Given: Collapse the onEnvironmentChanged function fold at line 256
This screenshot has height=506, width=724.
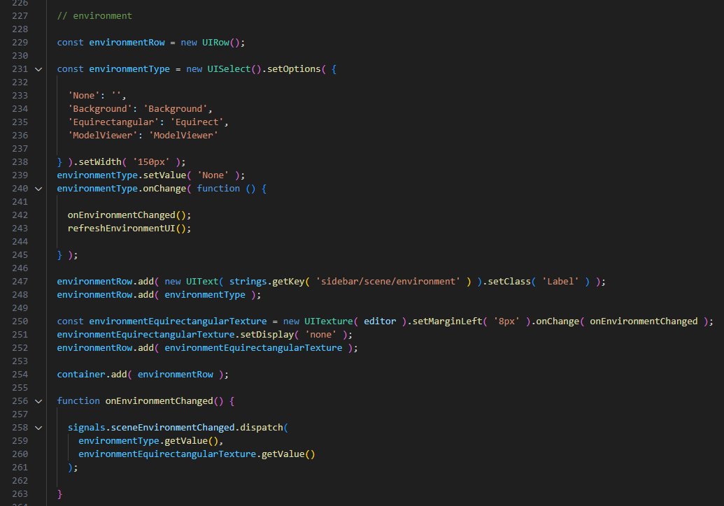Looking at the screenshot, I should click(38, 401).
